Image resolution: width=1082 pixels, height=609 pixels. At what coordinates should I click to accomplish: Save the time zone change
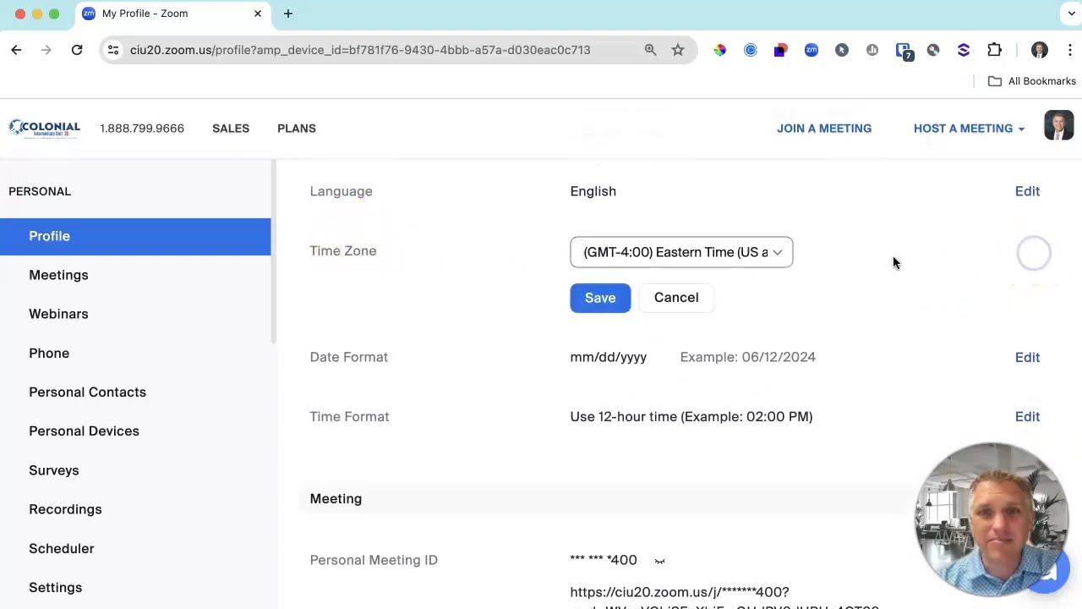point(600,298)
